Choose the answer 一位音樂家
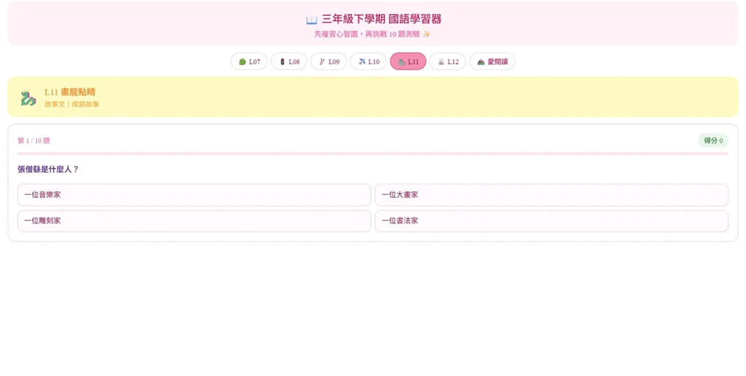Screen dimensions: 746x376 coord(194,195)
